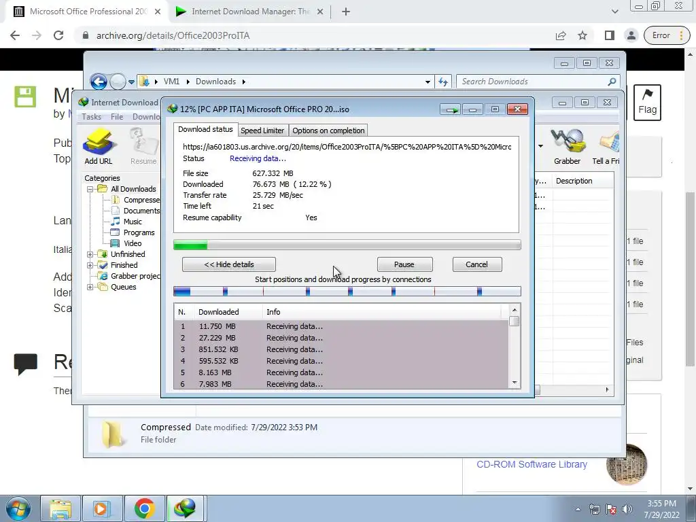The width and height of the screenshot is (696, 522).
Task: Click the share page icon in address bar
Action: (561, 35)
